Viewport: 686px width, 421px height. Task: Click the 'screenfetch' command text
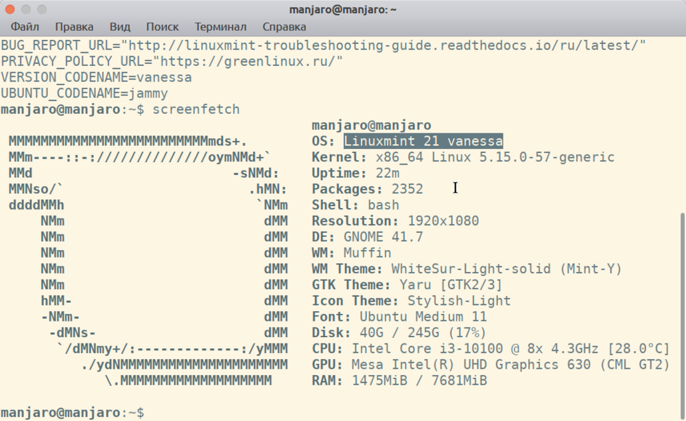click(x=196, y=109)
